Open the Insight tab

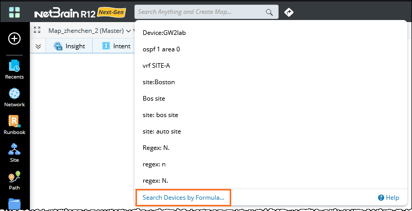click(70, 46)
